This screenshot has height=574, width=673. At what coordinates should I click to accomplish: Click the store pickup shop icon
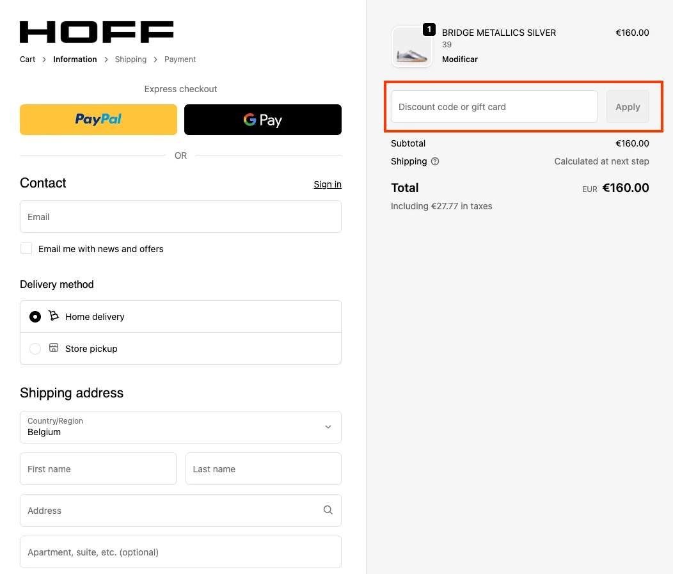54,348
